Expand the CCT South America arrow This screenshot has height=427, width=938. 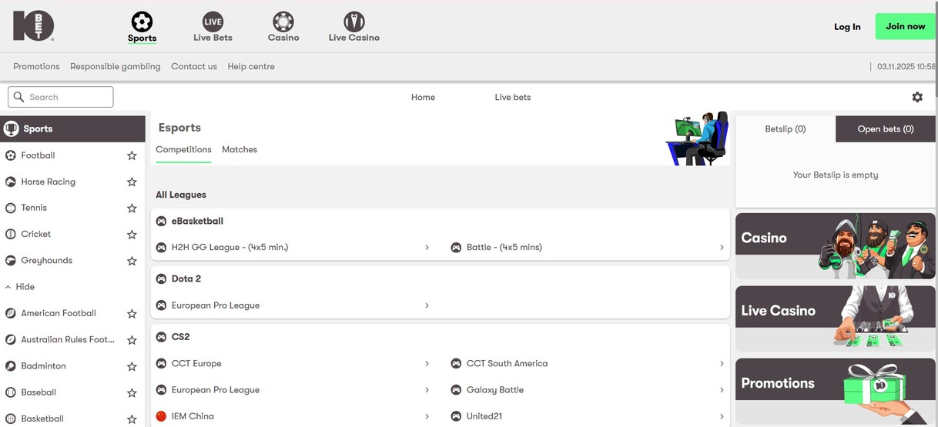coord(722,364)
